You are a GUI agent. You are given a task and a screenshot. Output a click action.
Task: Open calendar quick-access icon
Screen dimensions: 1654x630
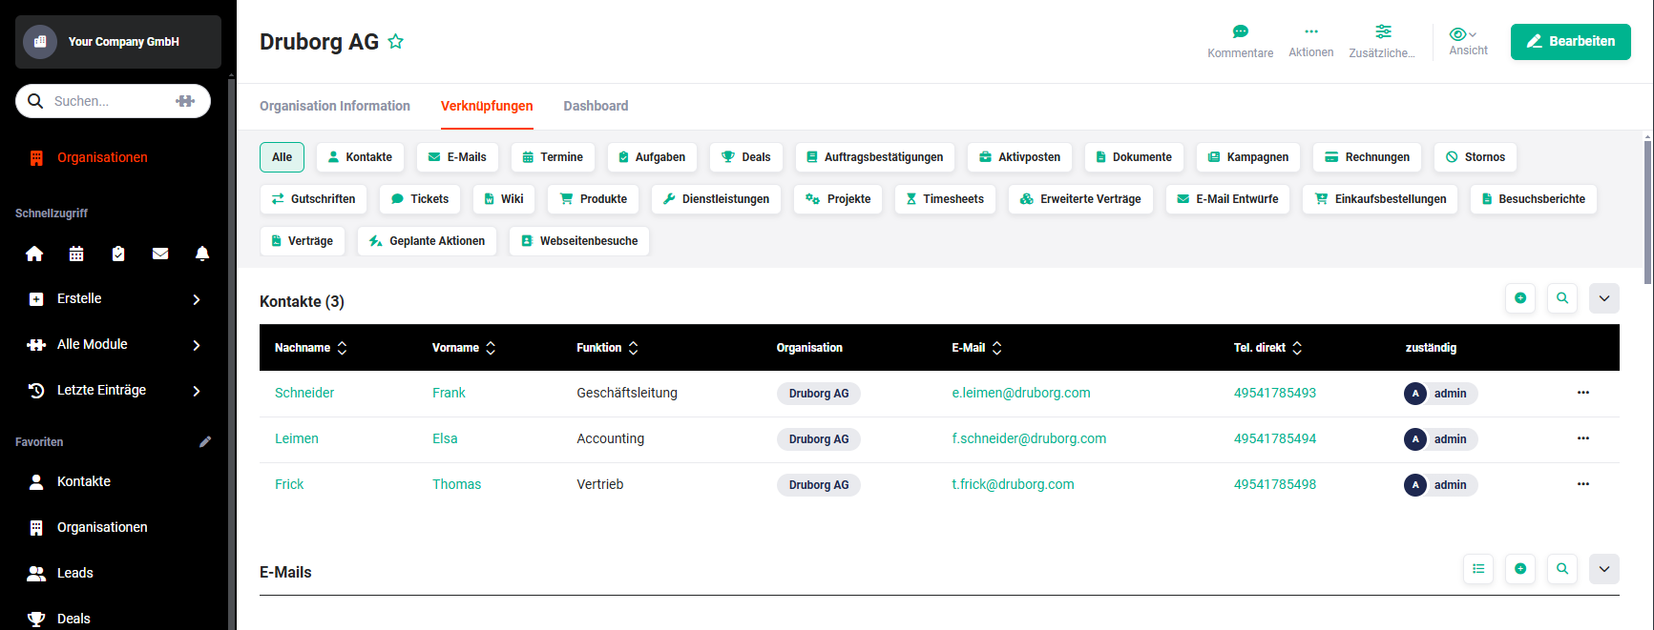(76, 254)
